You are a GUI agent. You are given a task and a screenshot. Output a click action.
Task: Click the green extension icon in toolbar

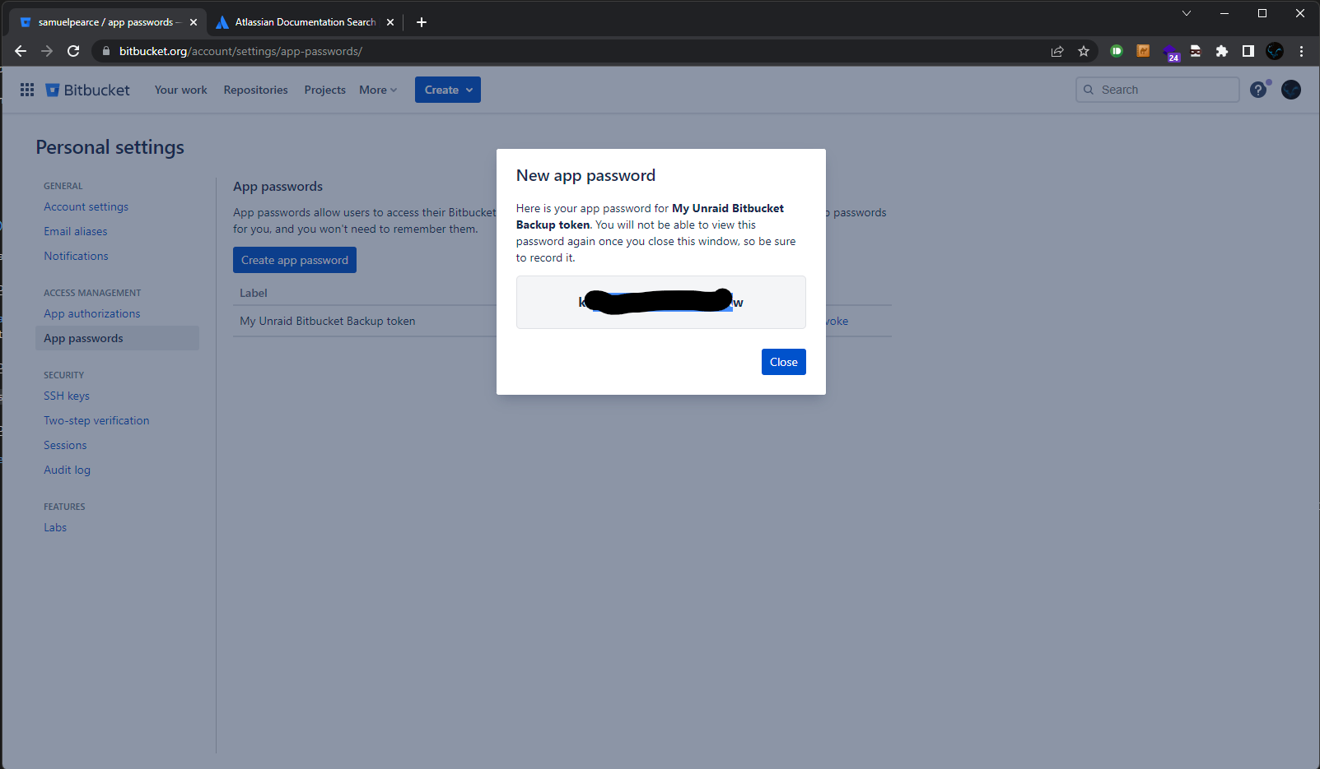[x=1117, y=51]
